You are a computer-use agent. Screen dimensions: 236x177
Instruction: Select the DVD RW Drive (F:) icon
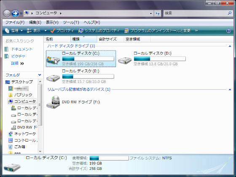coord(53,102)
